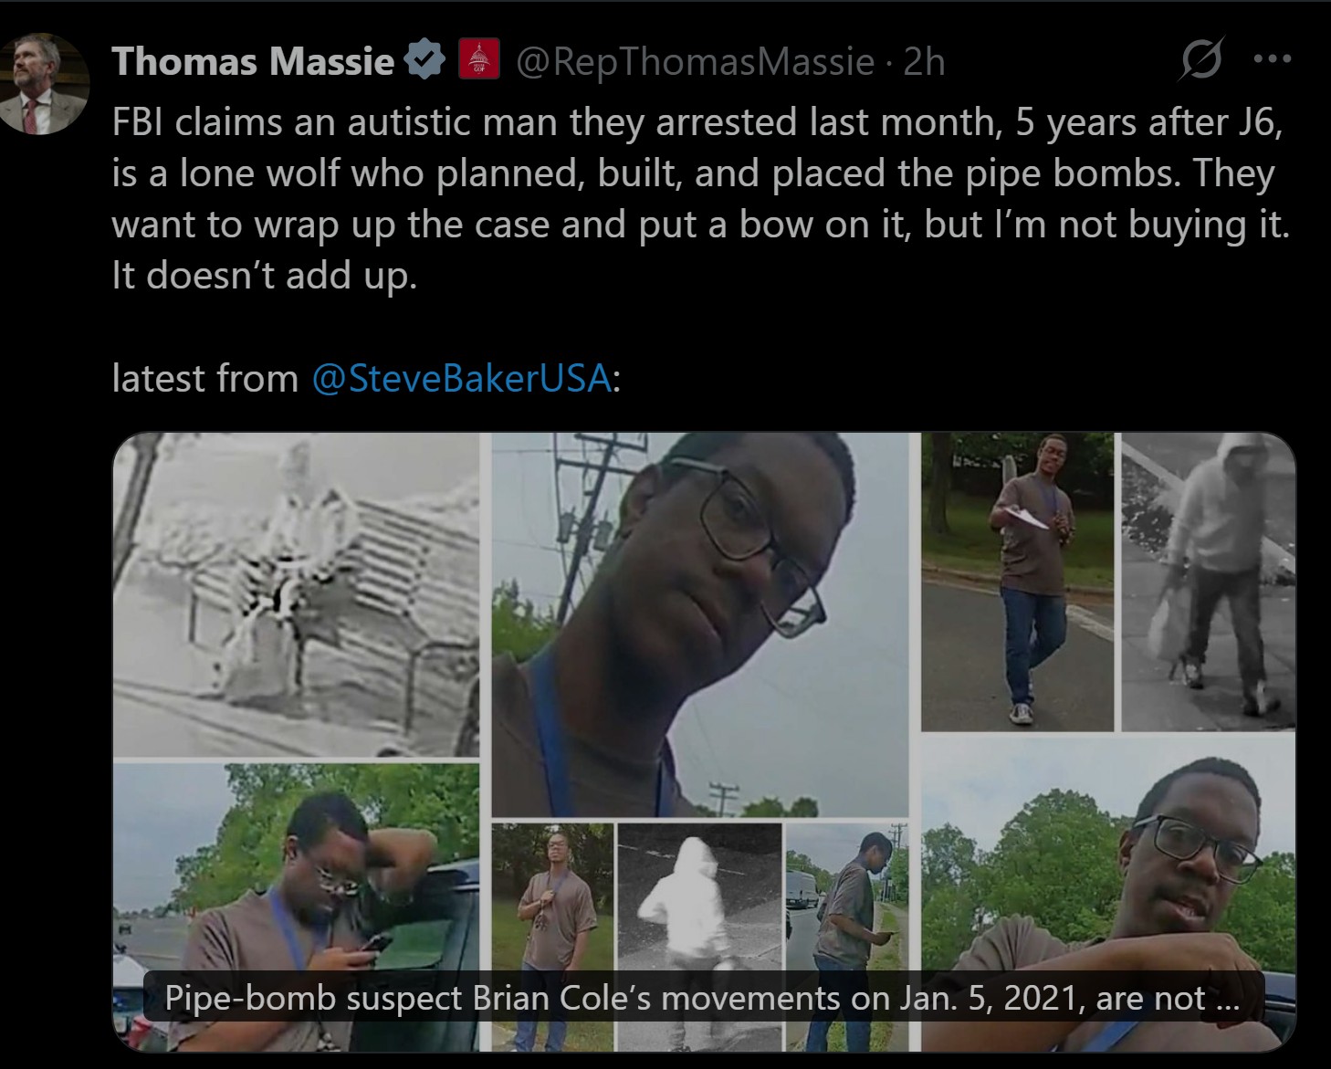Open the three-dot more options menu
This screenshot has height=1069, width=1331.
1273,61
